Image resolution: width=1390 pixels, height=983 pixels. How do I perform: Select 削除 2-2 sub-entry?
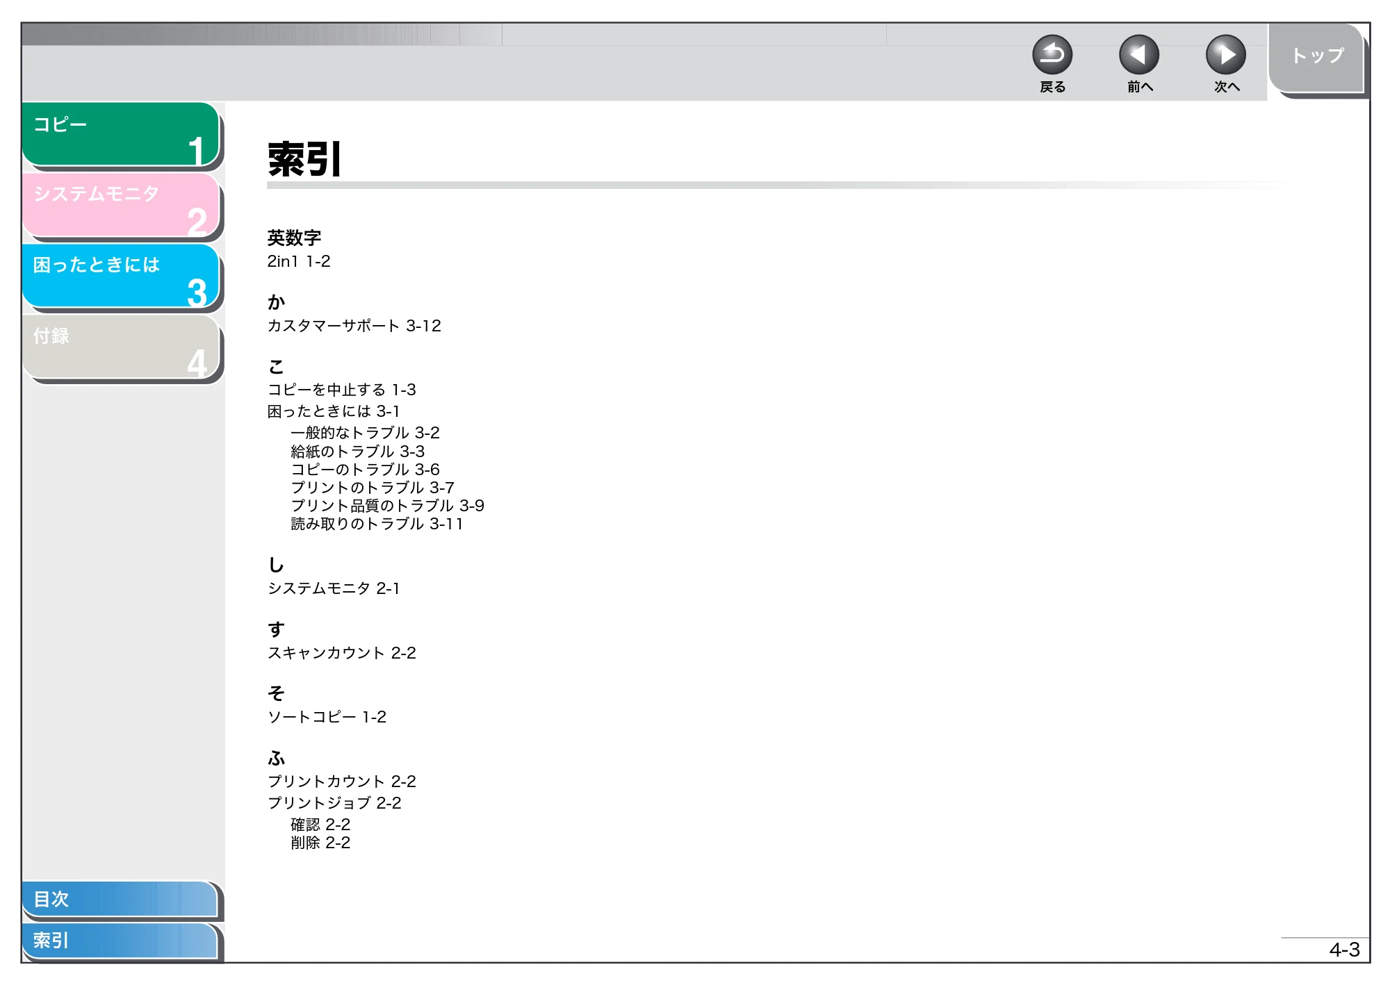(320, 843)
